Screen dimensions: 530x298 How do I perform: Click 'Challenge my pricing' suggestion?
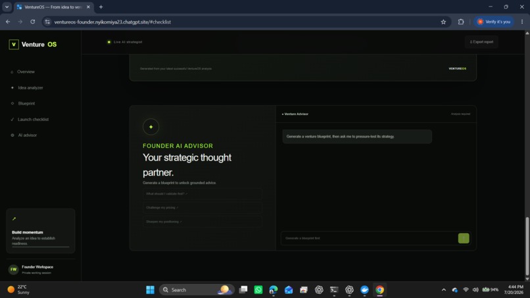coord(202,208)
